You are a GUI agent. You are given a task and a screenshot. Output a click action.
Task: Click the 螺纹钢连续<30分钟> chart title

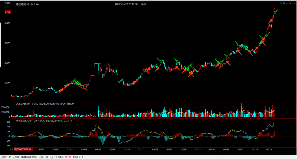coord(28,4)
